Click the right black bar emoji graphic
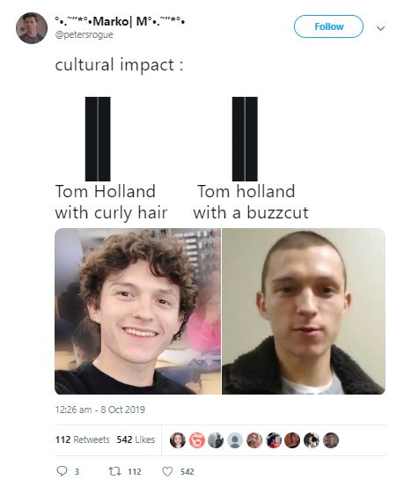 click(x=245, y=139)
